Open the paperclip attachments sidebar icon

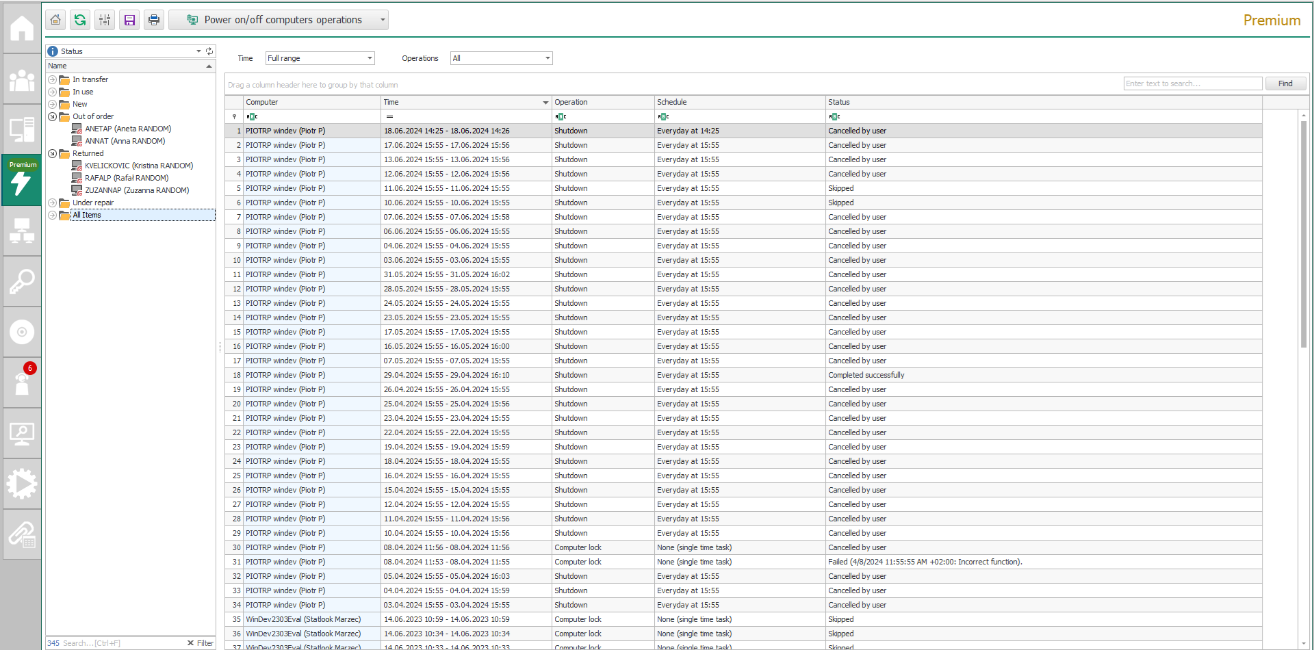click(22, 534)
